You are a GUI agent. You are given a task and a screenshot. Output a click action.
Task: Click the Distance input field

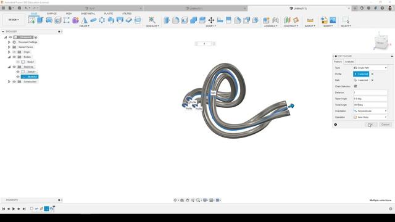370,92
